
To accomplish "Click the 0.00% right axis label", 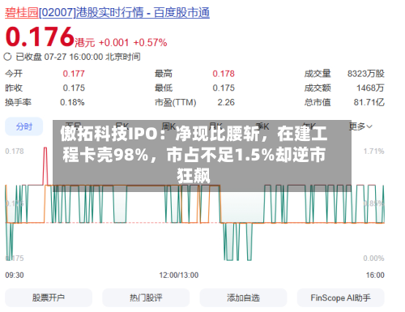I will tap(373, 259).
